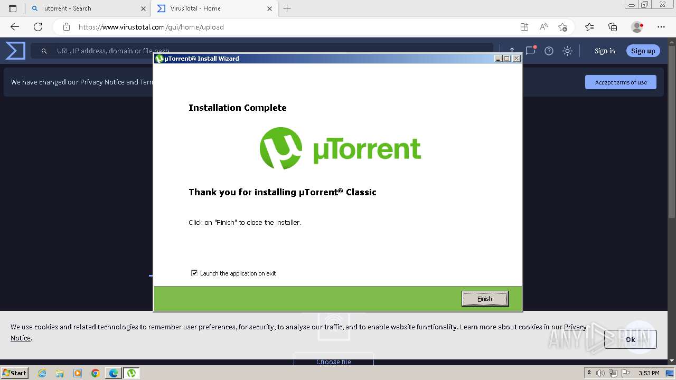Image resolution: width=676 pixels, height=380 pixels.
Task: Launch Chrome from the taskbar
Action: click(96, 373)
